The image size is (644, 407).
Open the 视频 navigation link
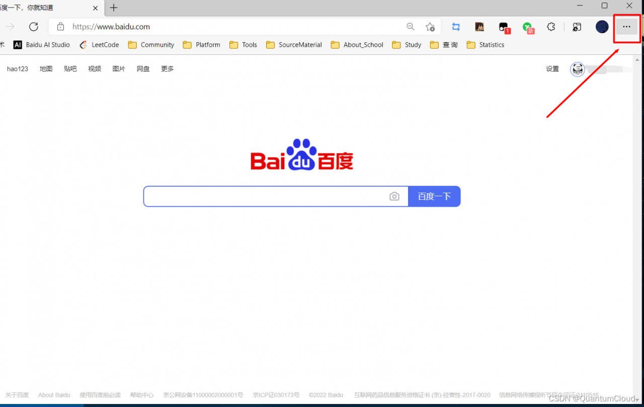tap(95, 69)
